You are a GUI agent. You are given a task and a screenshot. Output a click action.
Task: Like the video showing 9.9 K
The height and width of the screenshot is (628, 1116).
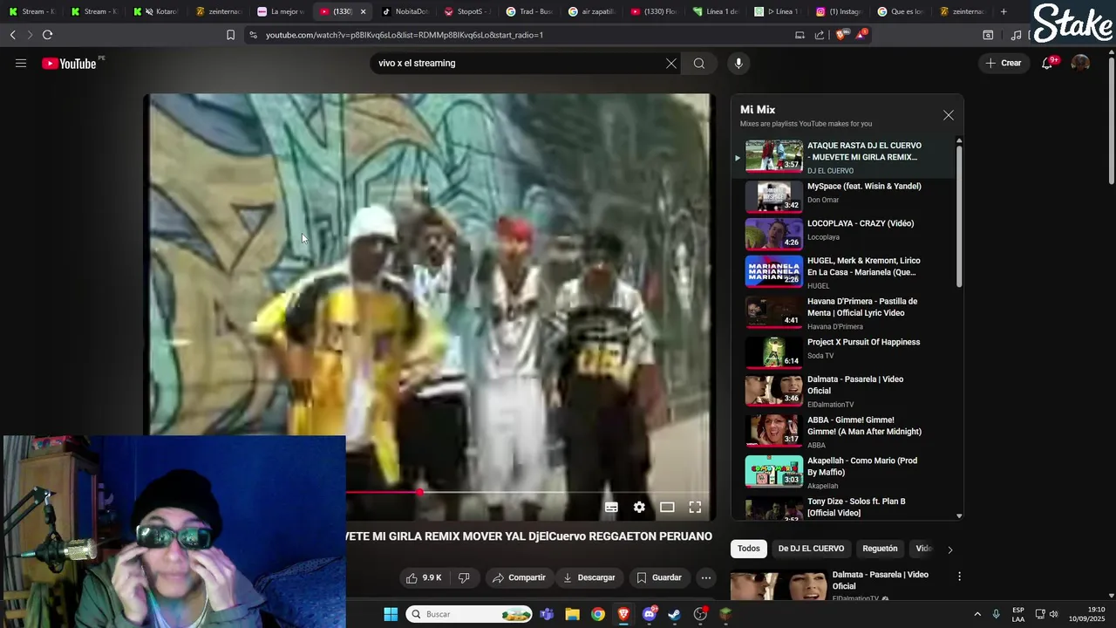[424, 577]
